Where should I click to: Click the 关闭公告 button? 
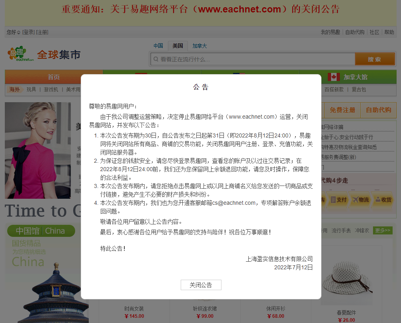pos(201,285)
